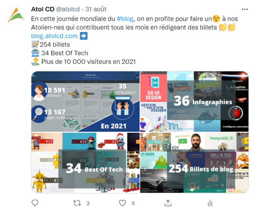Image resolution: width=254 pixels, height=212 pixels.
Task: Open the En 2021 visitors stats image
Action: (x=85, y=101)
